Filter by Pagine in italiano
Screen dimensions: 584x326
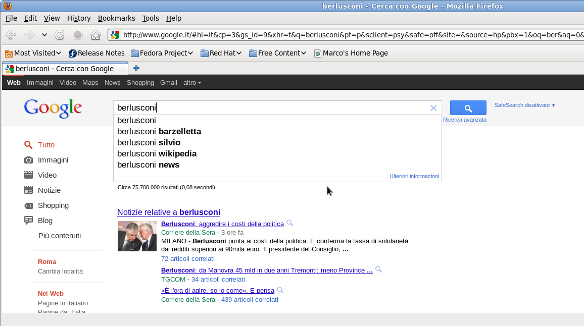click(63, 303)
